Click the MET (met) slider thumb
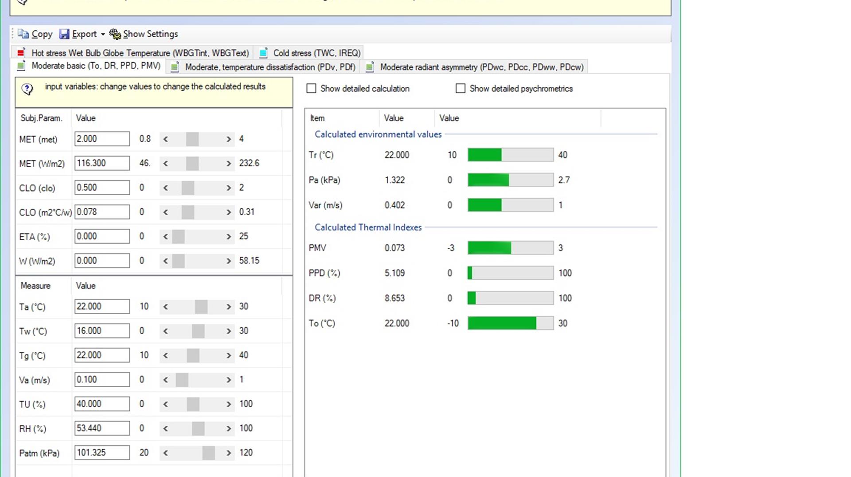The height and width of the screenshot is (477, 851). click(192, 139)
